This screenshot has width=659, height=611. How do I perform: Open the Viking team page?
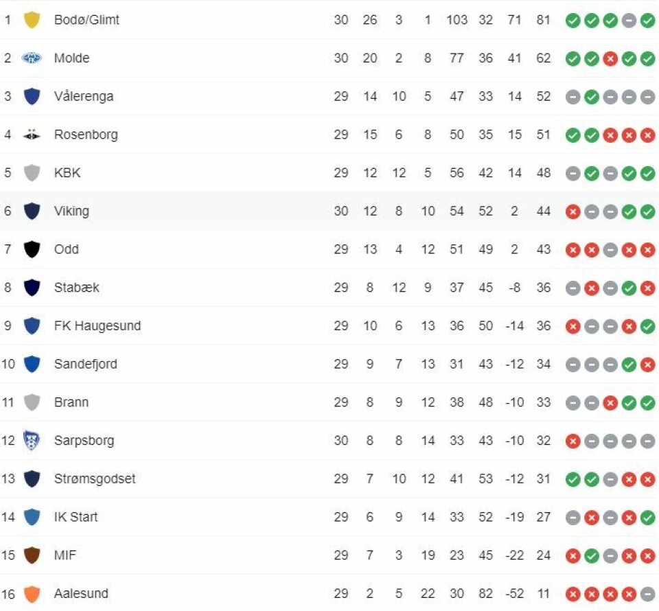71,211
